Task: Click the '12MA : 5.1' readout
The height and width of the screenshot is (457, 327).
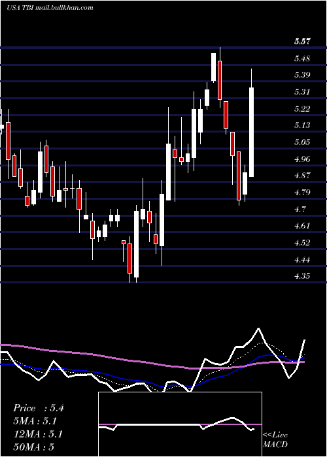Action: (38, 434)
